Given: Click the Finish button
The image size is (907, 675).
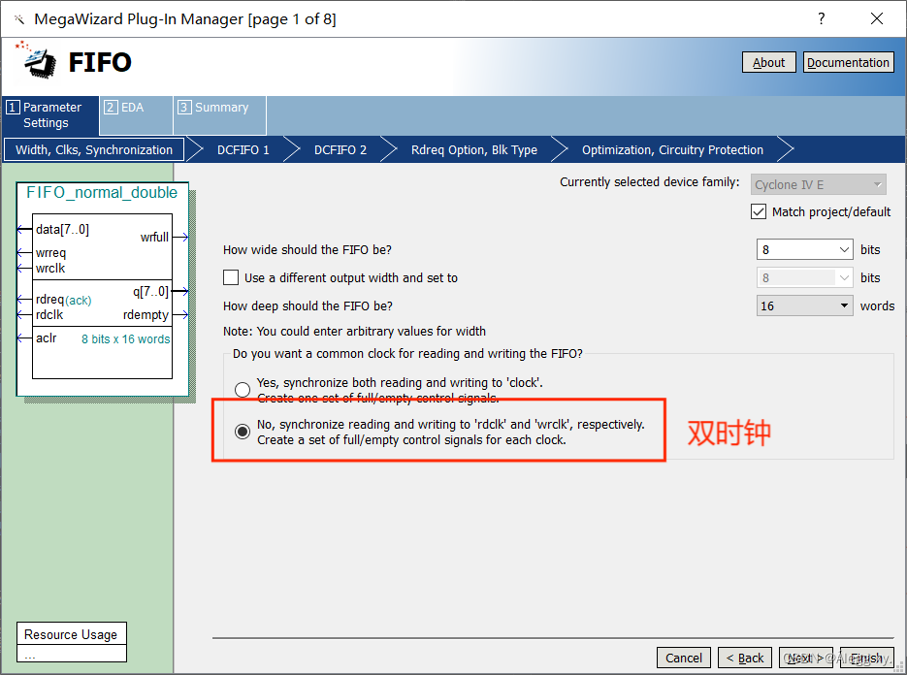Looking at the screenshot, I should pos(866,658).
